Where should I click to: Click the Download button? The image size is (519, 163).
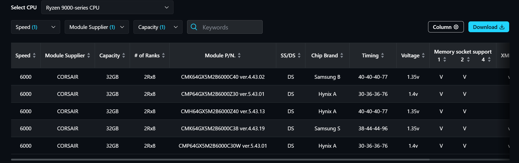tap(489, 27)
